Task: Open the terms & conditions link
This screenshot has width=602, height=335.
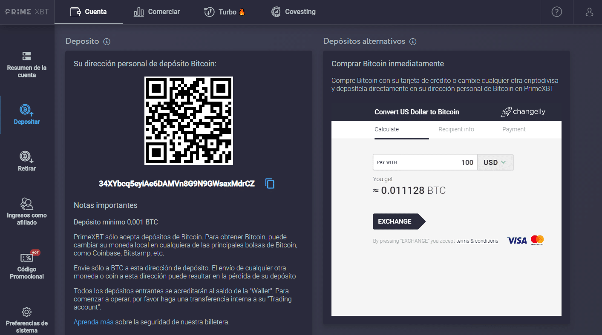Action: (x=477, y=241)
